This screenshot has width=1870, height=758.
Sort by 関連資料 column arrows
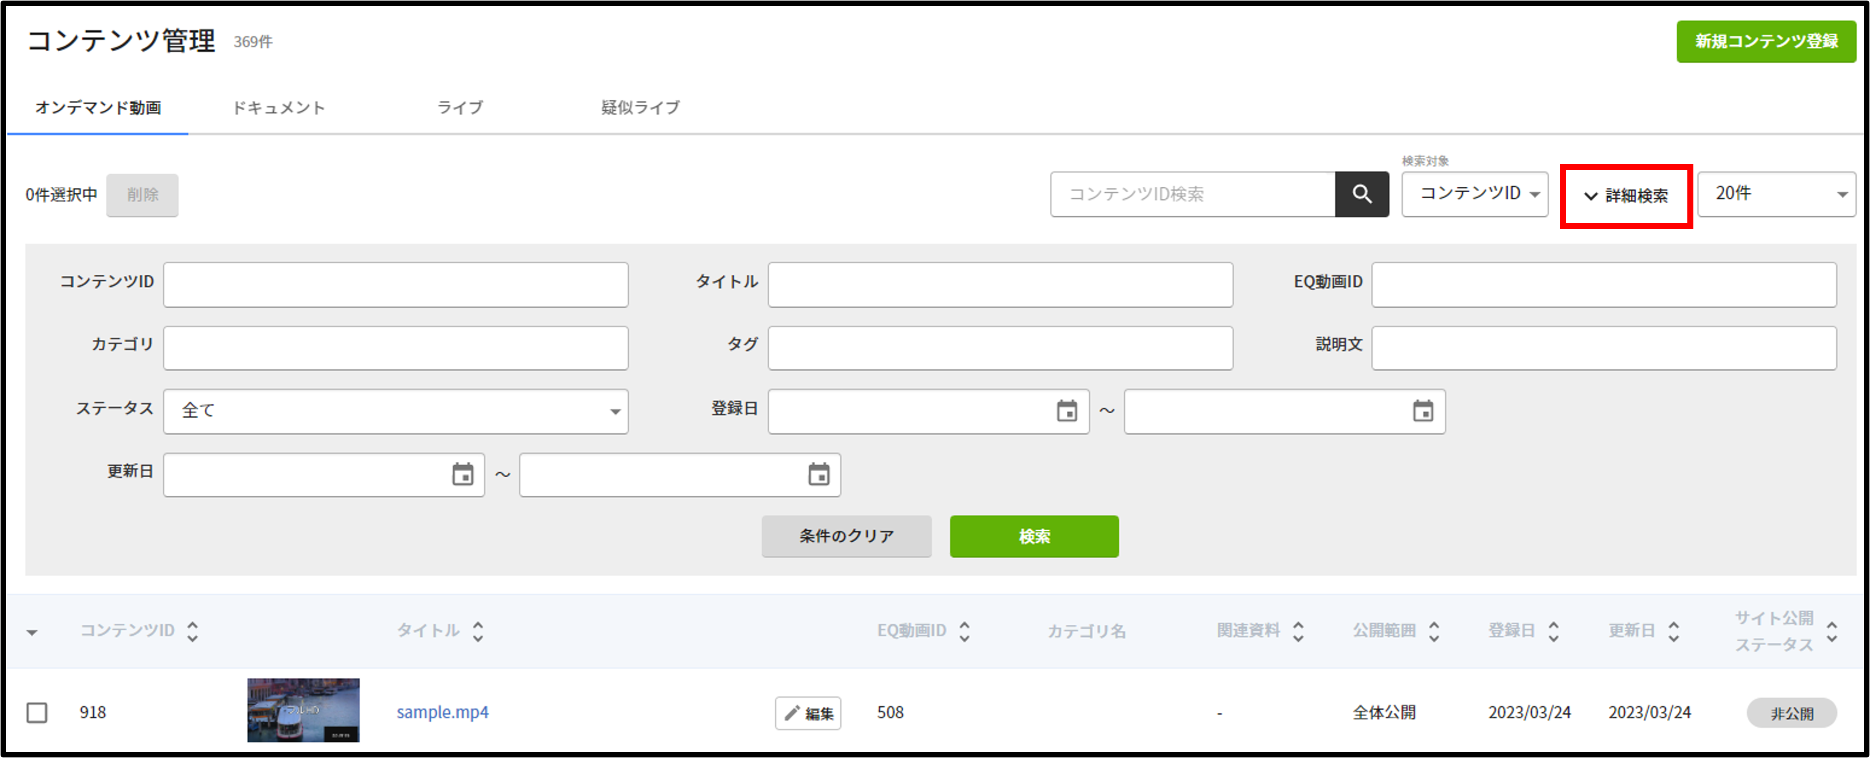coord(1298,631)
